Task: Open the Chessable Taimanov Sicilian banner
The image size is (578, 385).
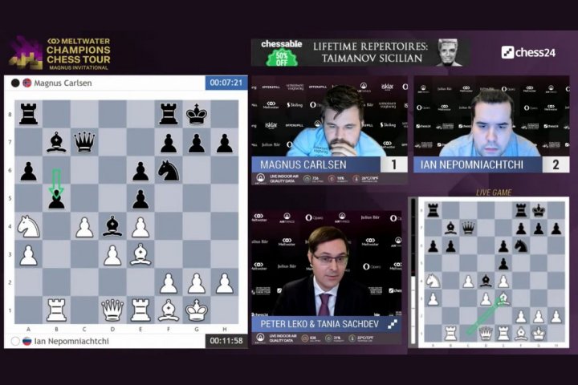Action: pyautogui.click(x=360, y=52)
